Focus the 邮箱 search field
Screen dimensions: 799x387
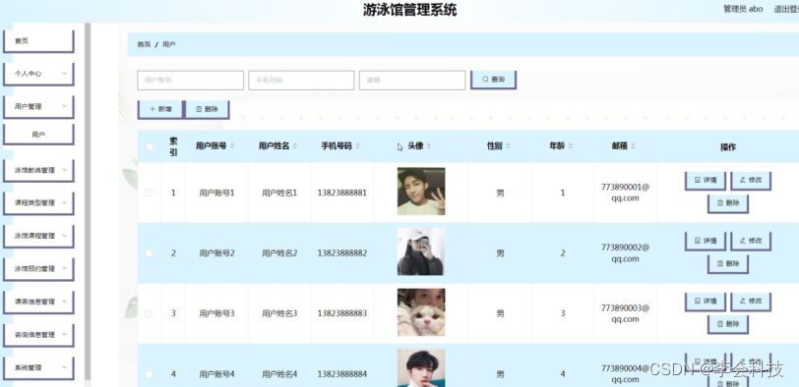pos(412,81)
